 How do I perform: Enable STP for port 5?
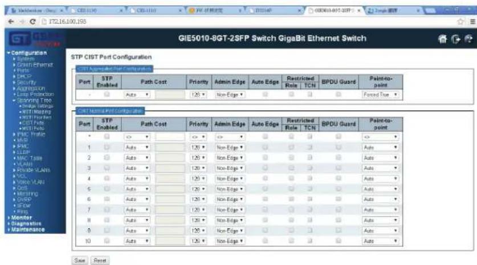[107, 189]
